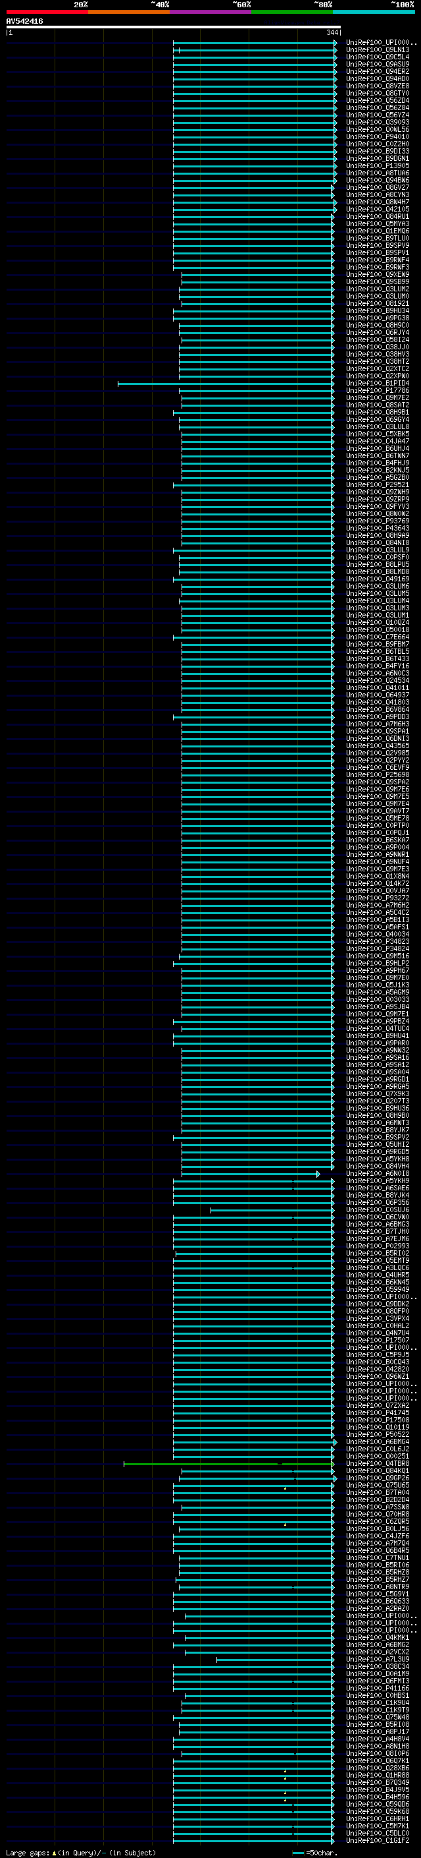Viewport: 421px width, 1858px height.
Task: Select the UniRef100_A2RAZ0 label
Action: click(x=377, y=1608)
